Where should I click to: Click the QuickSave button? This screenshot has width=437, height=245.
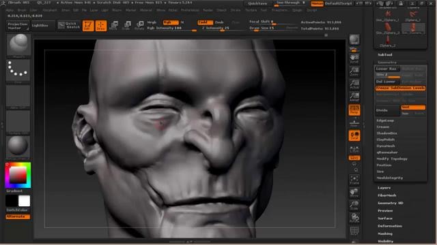[257, 3]
